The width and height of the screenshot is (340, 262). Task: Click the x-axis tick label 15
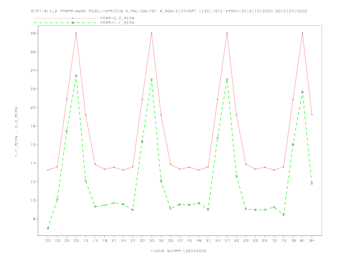point(95,241)
